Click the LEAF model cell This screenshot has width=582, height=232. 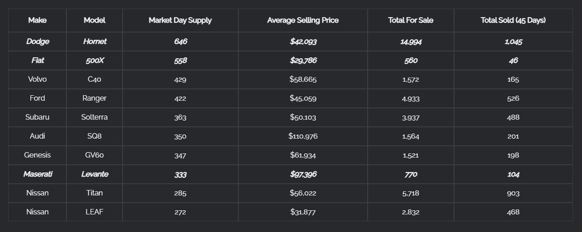pyautogui.click(x=95, y=212)
